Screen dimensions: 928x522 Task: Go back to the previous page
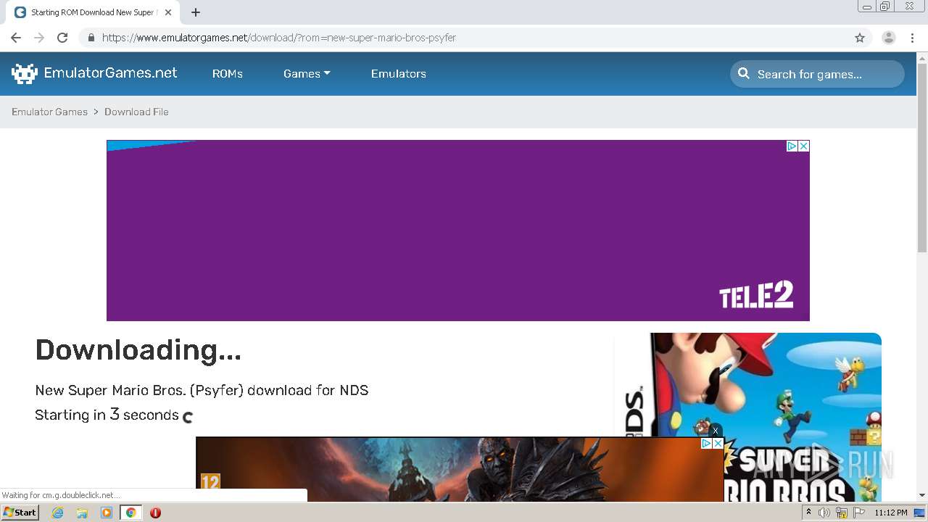pos(16,38)
